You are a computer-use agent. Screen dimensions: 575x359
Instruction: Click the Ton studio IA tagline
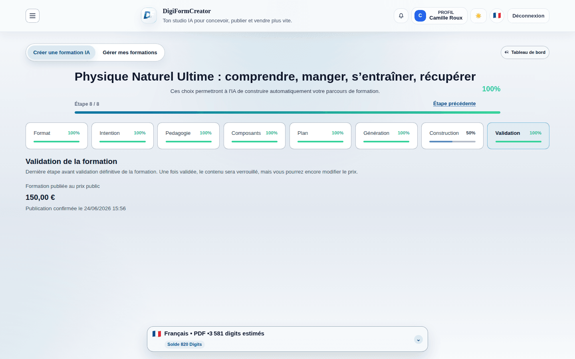point(227,21)
